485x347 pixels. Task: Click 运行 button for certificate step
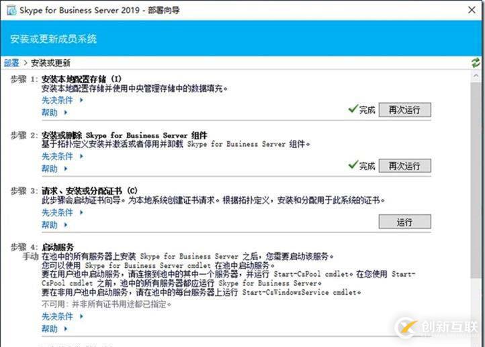pyautogui.click(x=404, y=222)
